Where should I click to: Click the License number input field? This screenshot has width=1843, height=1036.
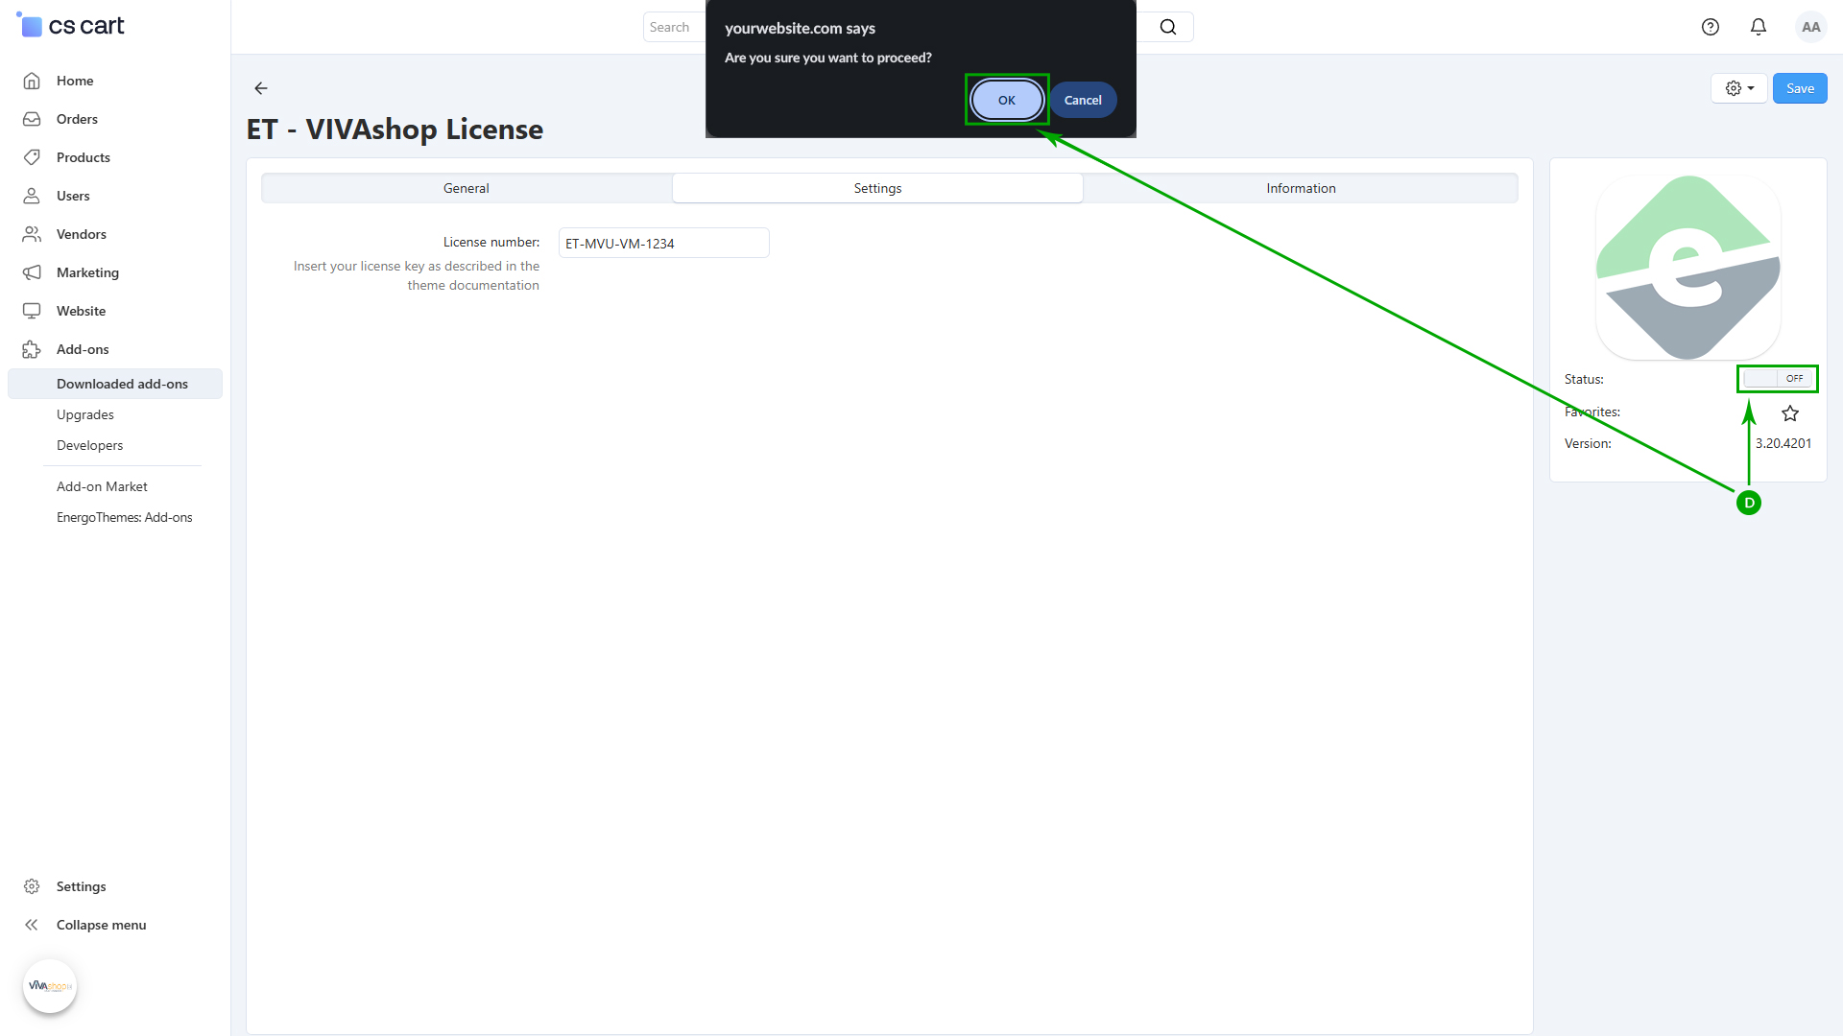click(663, 244)
